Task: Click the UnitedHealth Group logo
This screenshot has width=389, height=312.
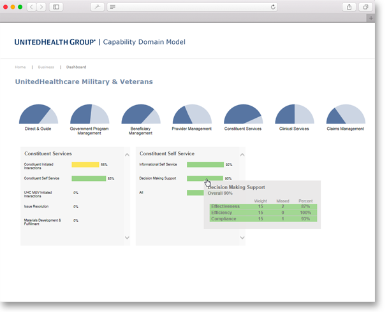Action: 55,42
